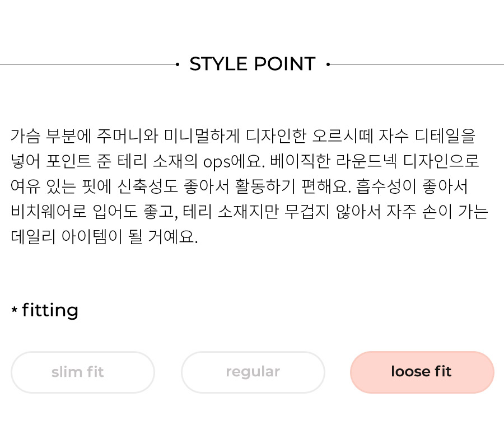
Task: Click the word 라운드넥 in the description
Action: pos(366,161)
